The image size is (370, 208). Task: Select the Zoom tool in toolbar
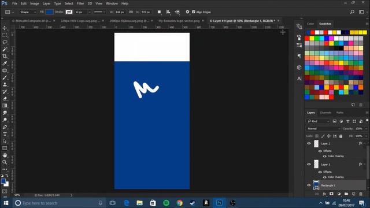click(x=5, y=162)
